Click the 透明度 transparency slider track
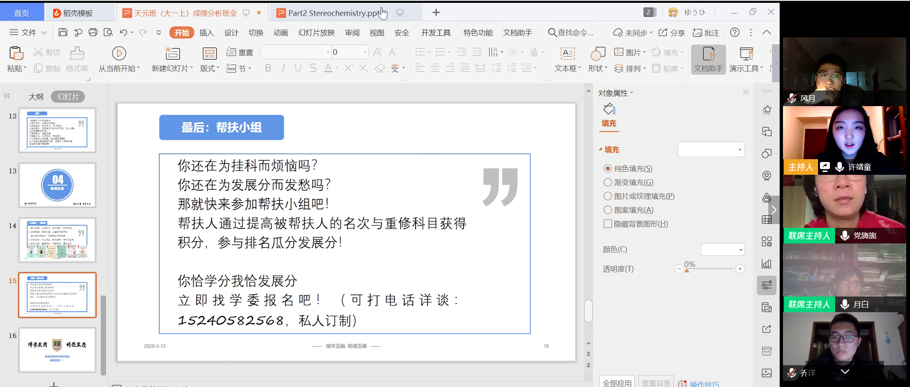This screenshot has height=387, width=910. [x=710, y=269]
